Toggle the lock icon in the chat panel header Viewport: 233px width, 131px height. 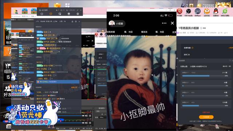click(72, 21)
